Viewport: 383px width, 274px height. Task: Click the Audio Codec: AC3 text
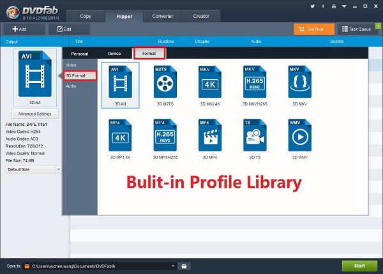tap(22, 139)
